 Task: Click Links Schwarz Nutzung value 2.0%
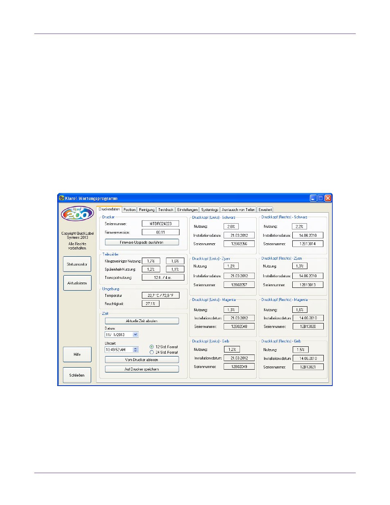point(231,226)
